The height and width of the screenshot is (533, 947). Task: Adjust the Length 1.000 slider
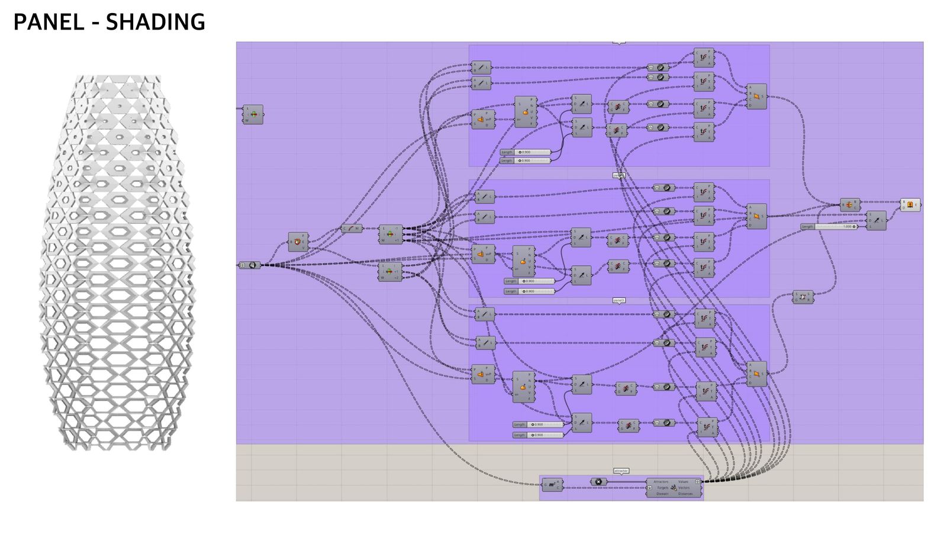(x=829, y=227)
